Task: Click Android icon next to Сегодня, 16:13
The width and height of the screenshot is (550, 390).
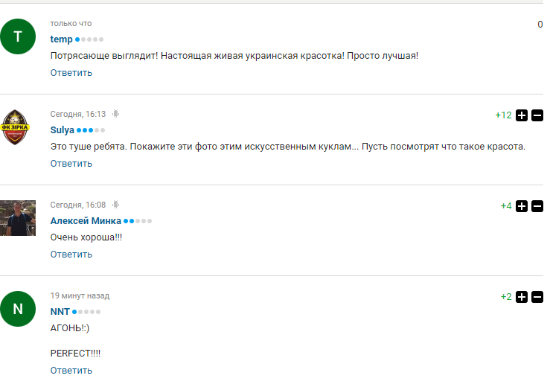Action: (x=116, y=114)
